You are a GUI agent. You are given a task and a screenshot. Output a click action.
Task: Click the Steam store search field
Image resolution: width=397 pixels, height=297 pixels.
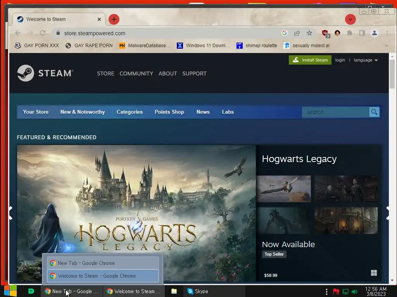336,112
